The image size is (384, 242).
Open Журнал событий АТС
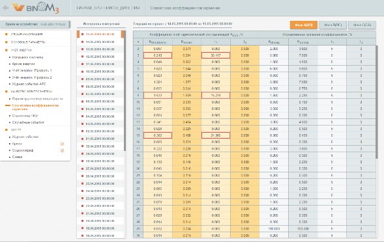click(29, 84)
